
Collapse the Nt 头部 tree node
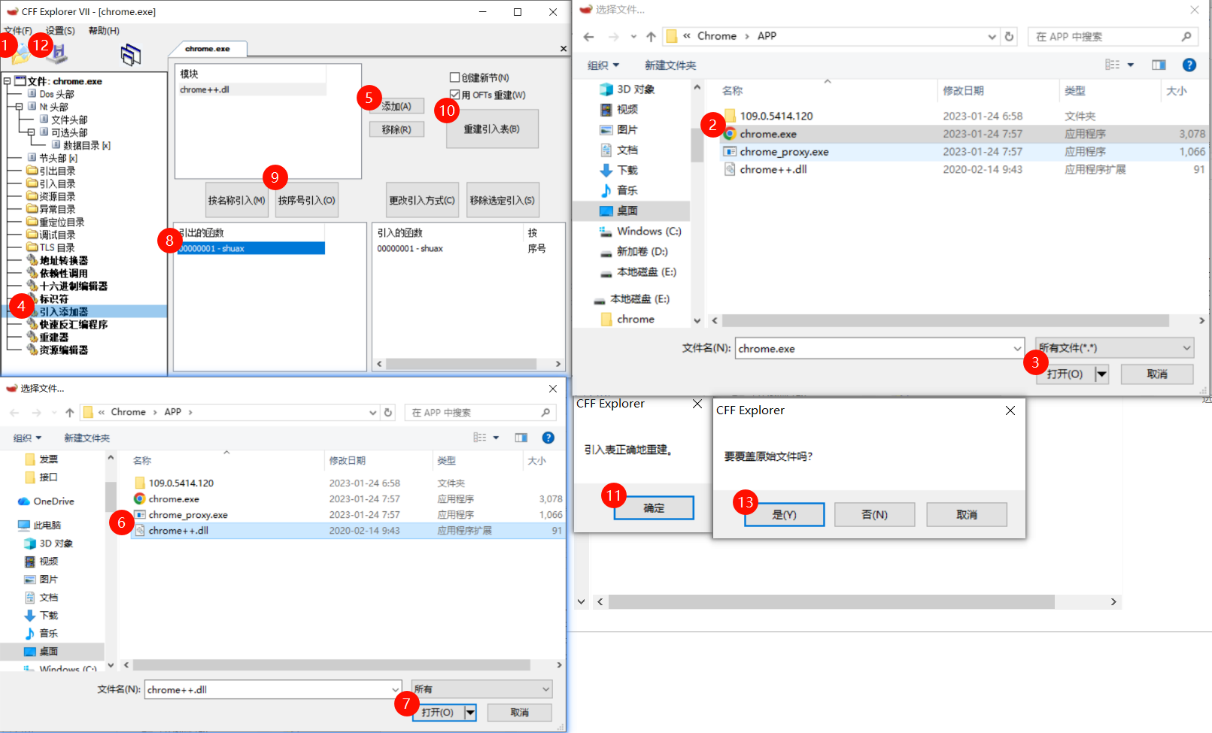pos(19,107)
